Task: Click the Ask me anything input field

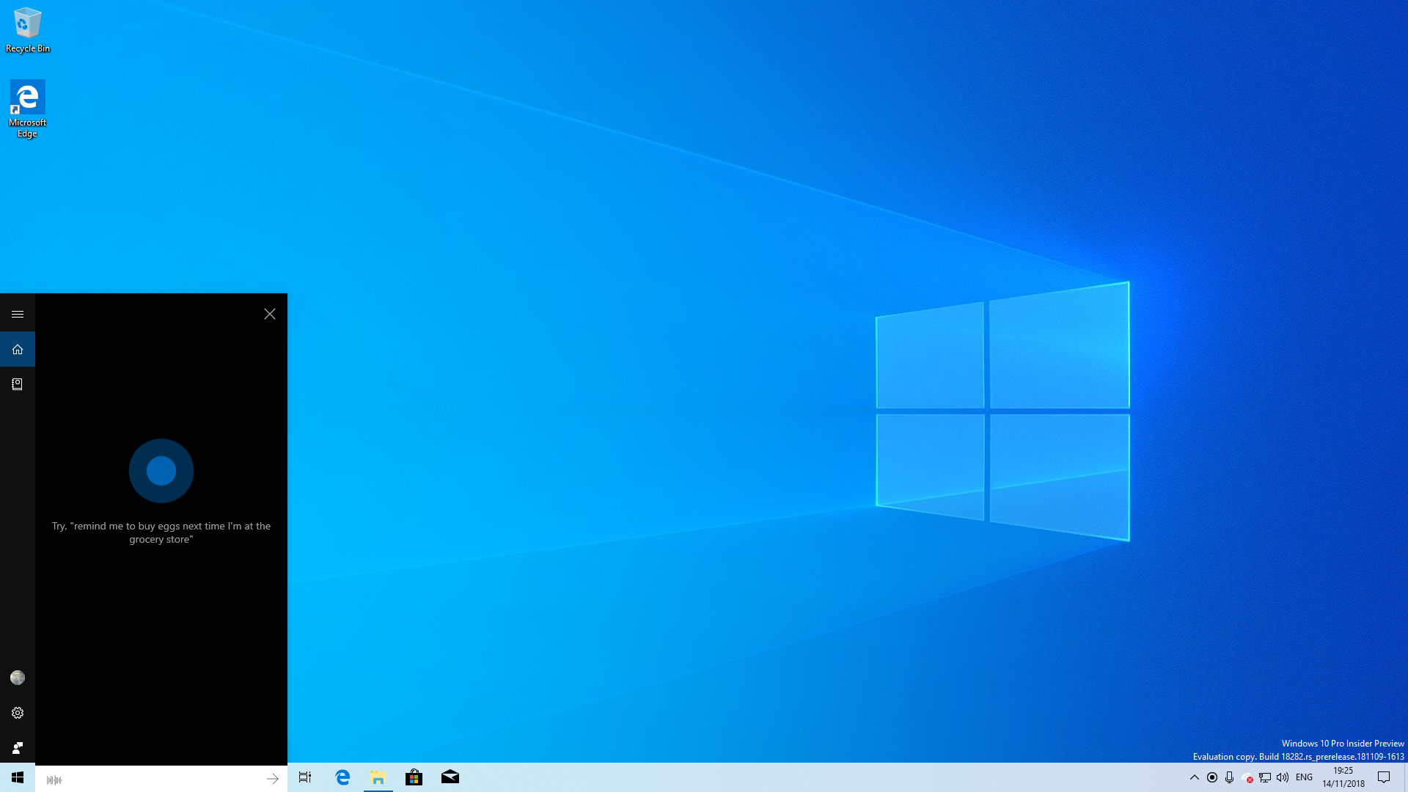Action: pos(147,779)
